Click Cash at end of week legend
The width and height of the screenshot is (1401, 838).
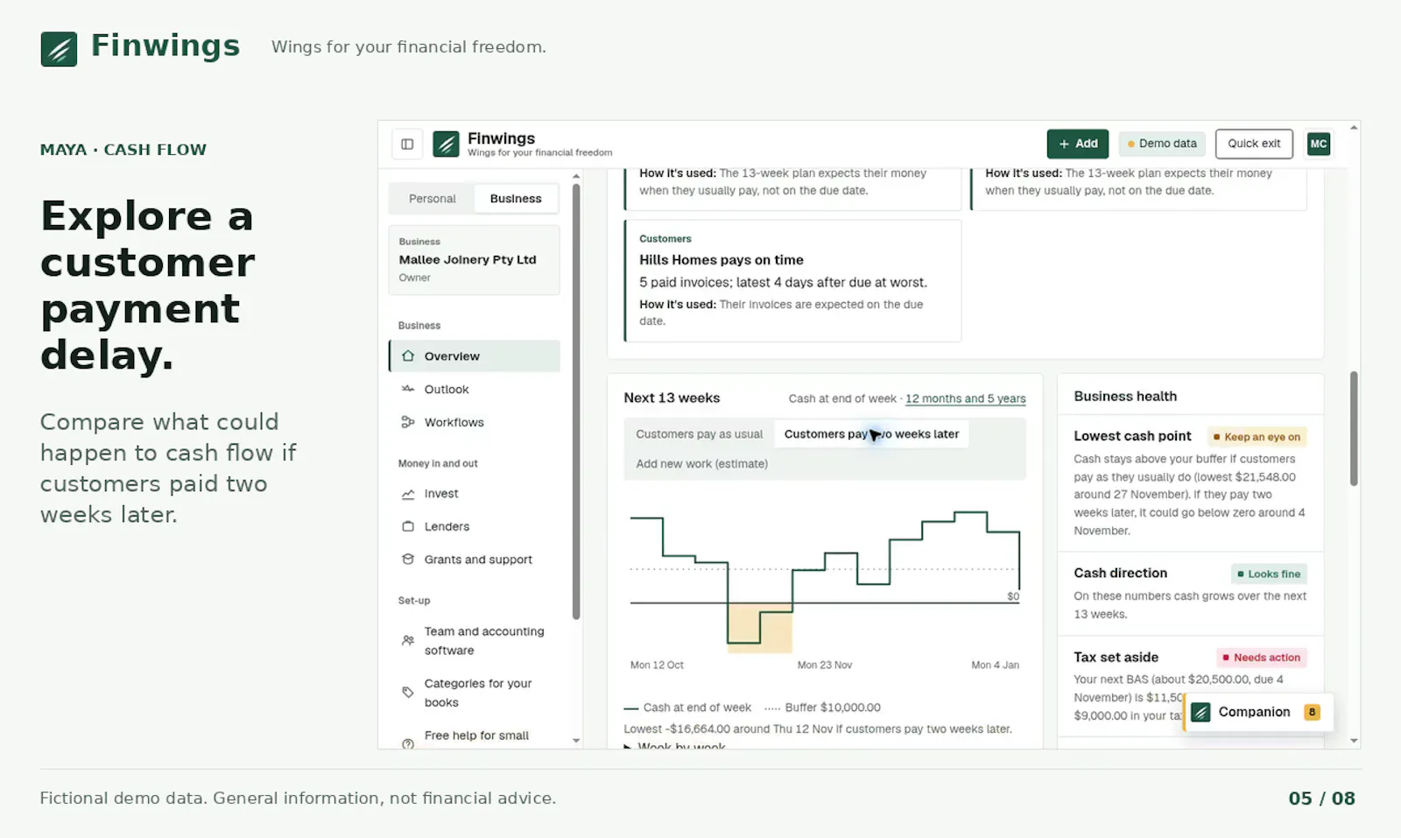click(687, 708)
